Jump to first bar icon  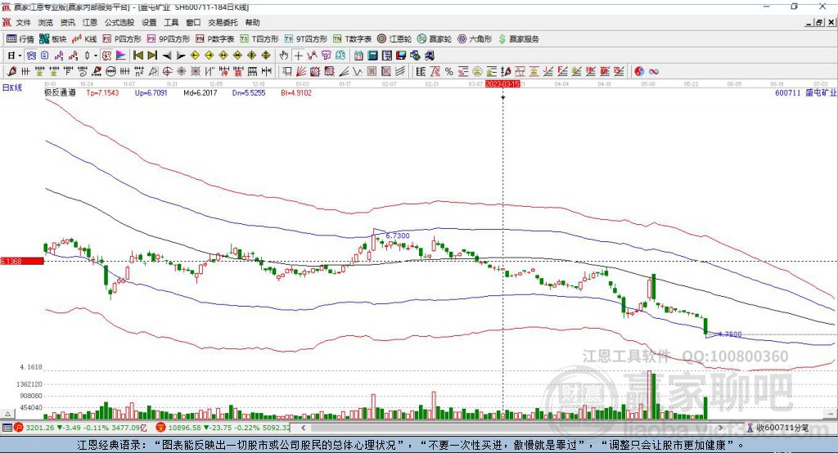[x=138, y=56]
